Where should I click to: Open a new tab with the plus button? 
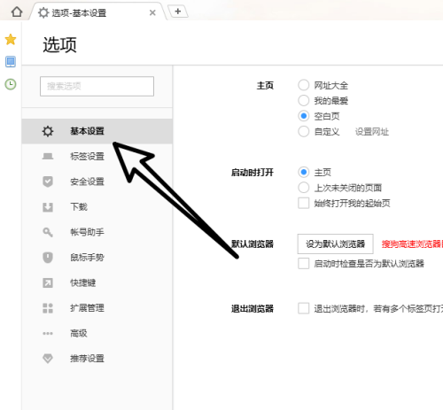pos(178,12)
